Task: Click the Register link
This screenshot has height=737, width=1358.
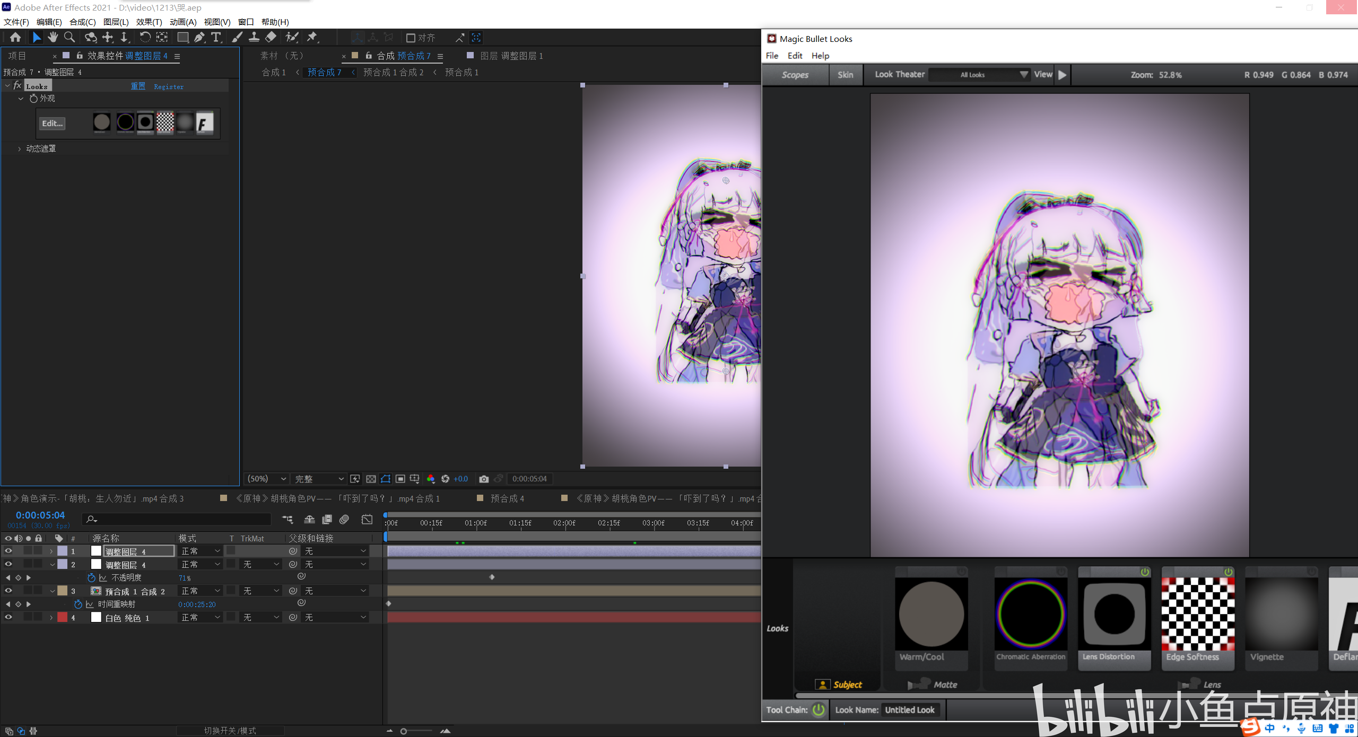Action: click(169, 86)
